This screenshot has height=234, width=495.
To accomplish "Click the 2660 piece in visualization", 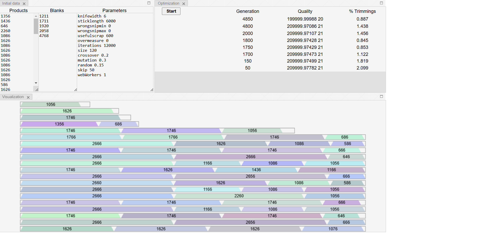I will pos(97,183).
